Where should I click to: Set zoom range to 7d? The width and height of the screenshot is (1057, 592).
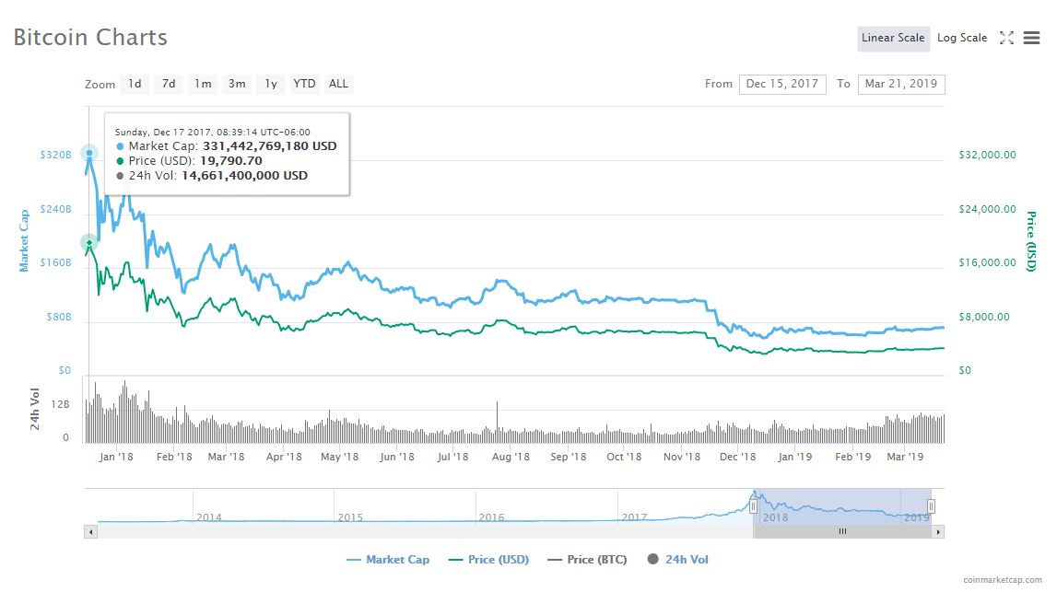(169, 84)
